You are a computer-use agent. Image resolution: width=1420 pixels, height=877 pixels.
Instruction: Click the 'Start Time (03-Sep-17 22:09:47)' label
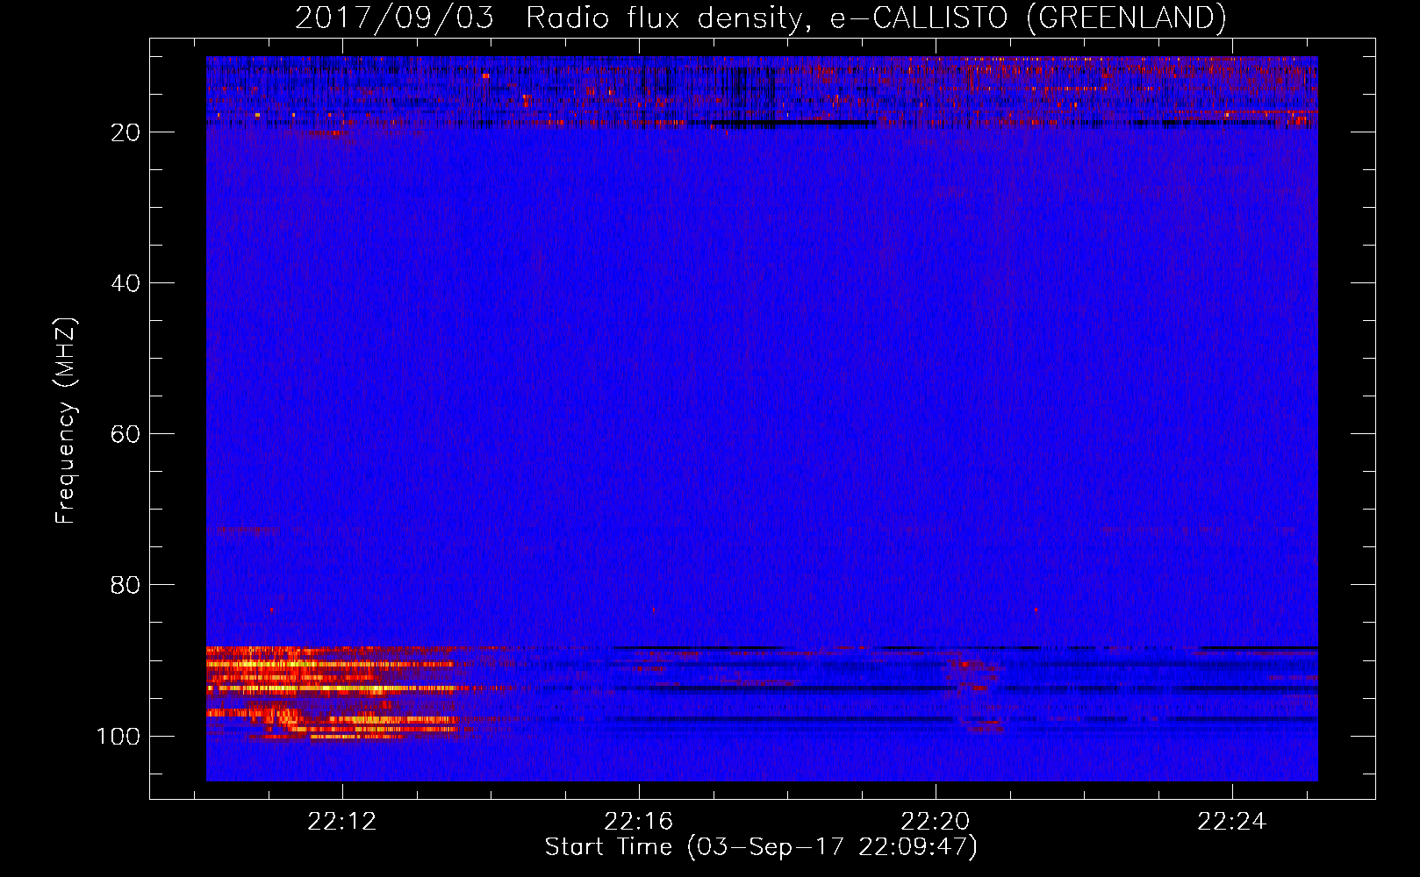click(x=761, y=847)
